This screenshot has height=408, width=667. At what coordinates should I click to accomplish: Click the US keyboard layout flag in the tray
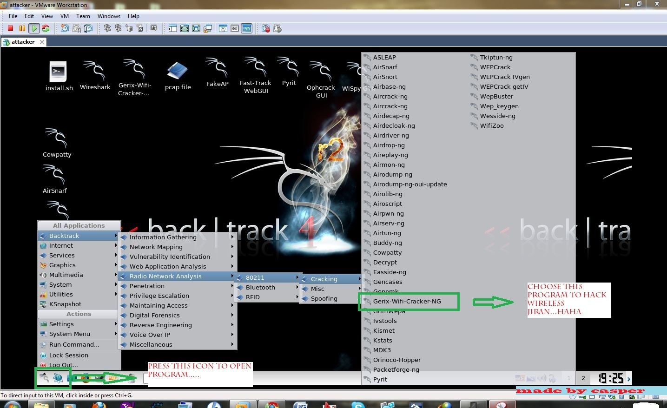pos(520,378)
